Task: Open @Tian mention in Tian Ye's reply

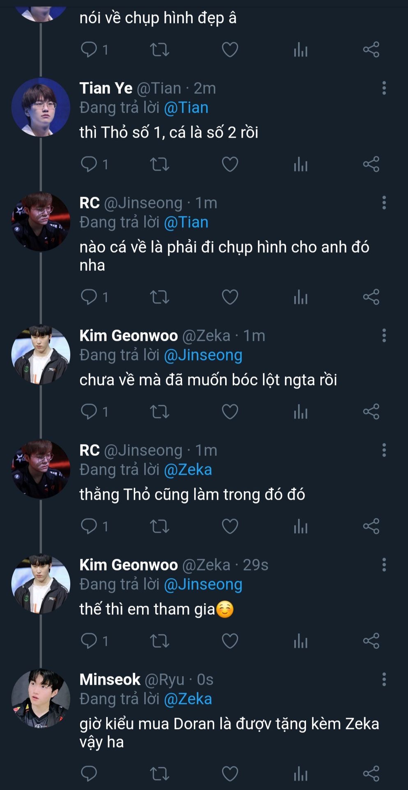Action: click(x=186, y=108)
